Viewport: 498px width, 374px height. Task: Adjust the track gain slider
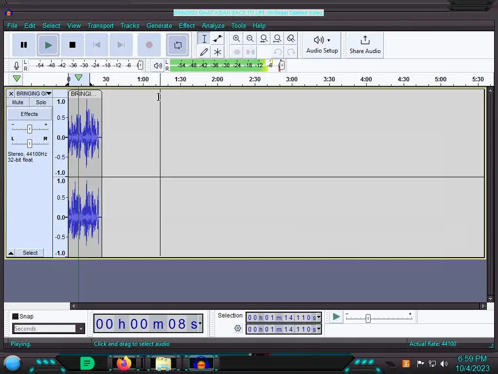point(30,129)
